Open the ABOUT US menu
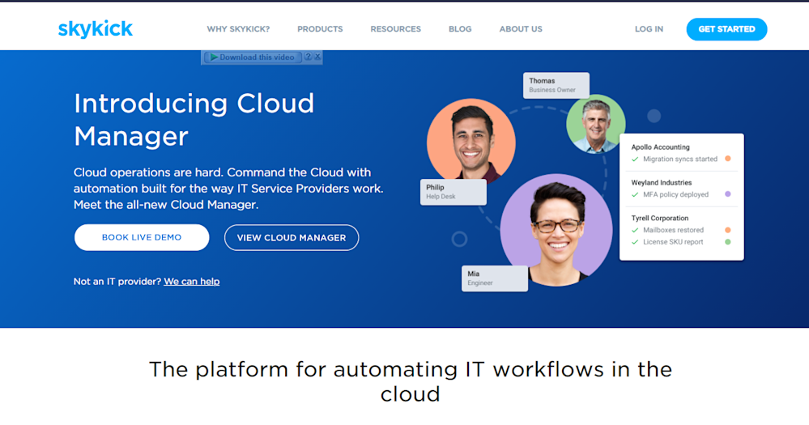Screen dimensions: 809x425 [521, 29]
